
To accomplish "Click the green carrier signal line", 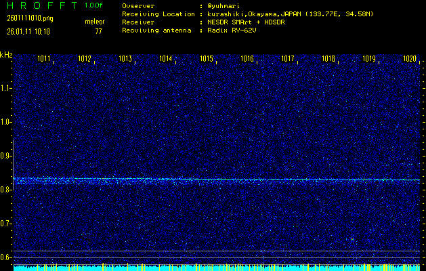I will click(x=217, y=180).
